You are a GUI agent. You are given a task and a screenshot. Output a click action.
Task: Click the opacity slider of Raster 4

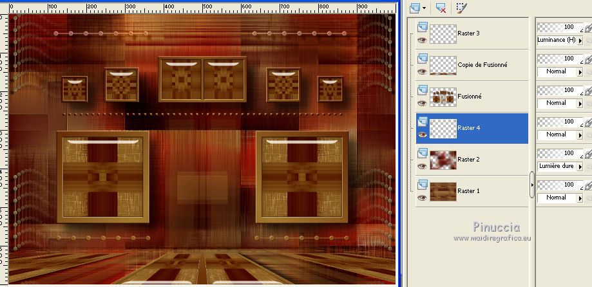point(560,122)
